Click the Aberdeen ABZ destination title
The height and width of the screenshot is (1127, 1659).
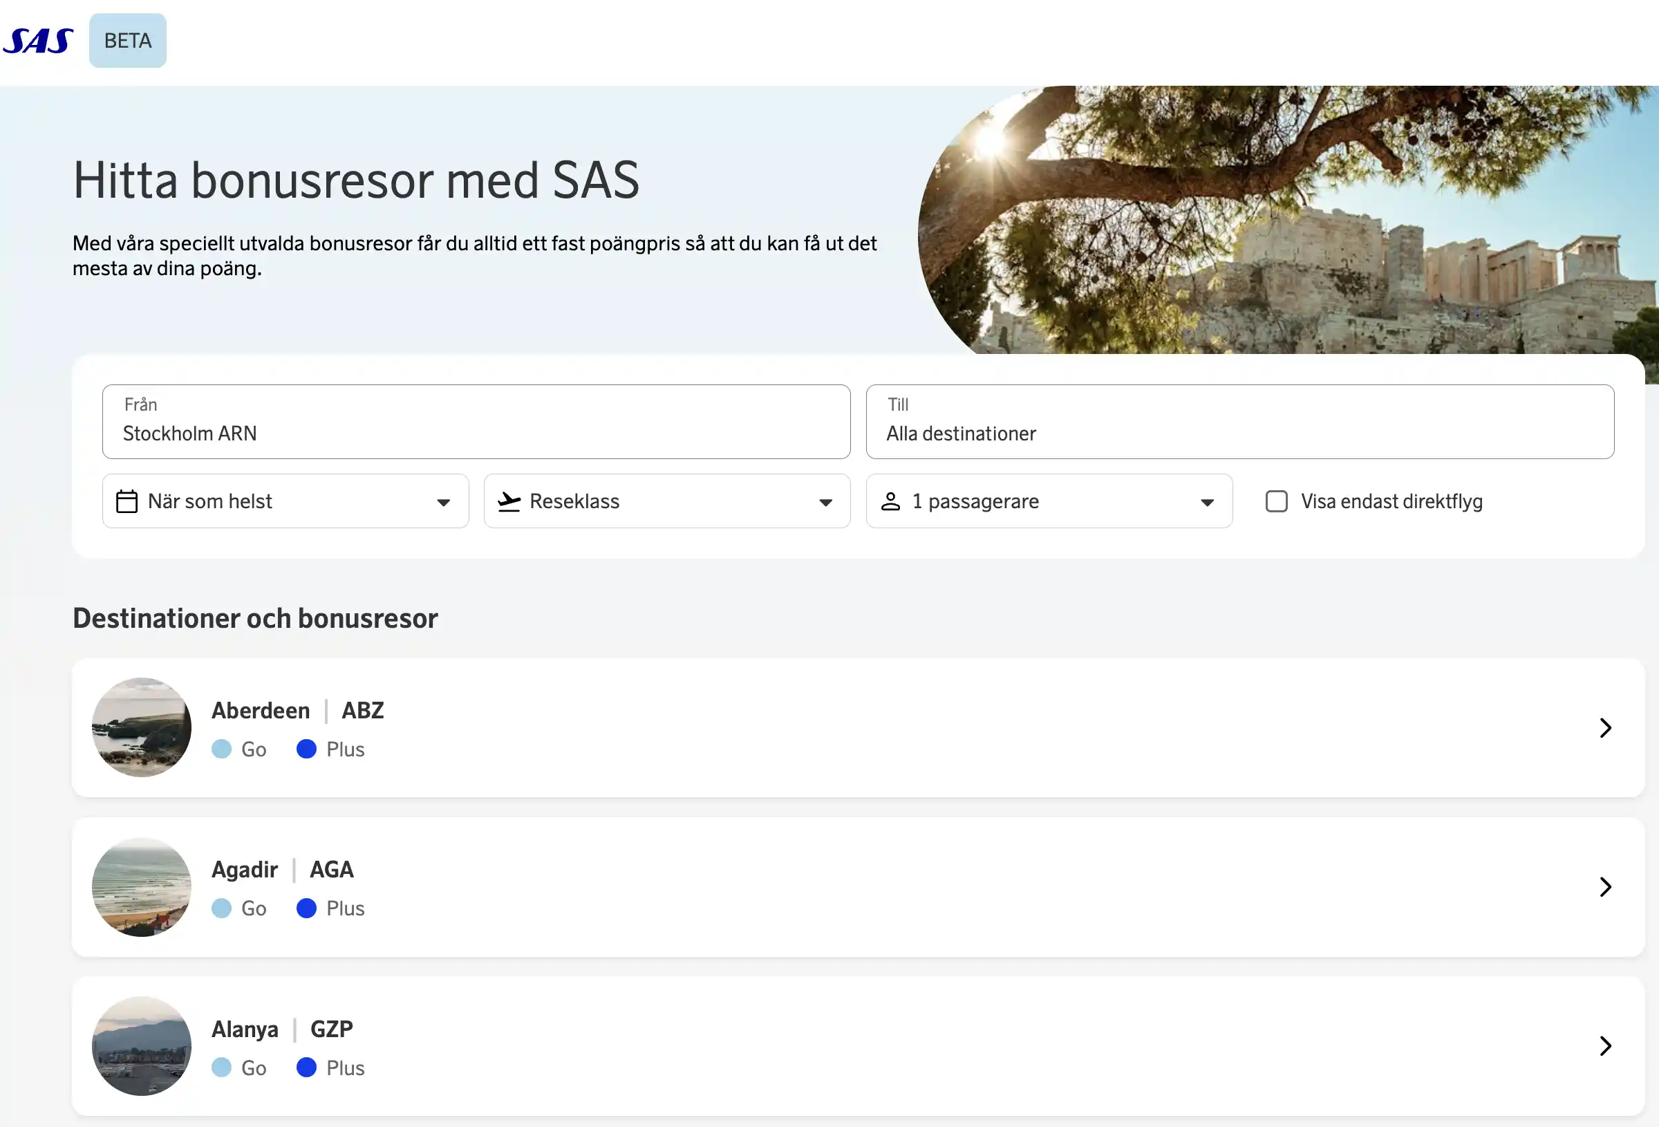tap(298, 711)
